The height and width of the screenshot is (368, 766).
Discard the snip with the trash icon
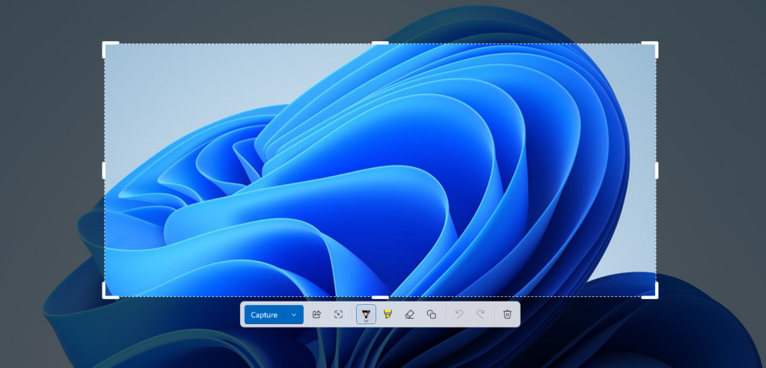(507, 315)
